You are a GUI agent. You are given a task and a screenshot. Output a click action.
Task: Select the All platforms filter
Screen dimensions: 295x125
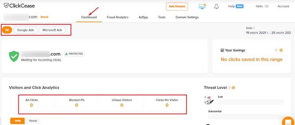(7, 30)
